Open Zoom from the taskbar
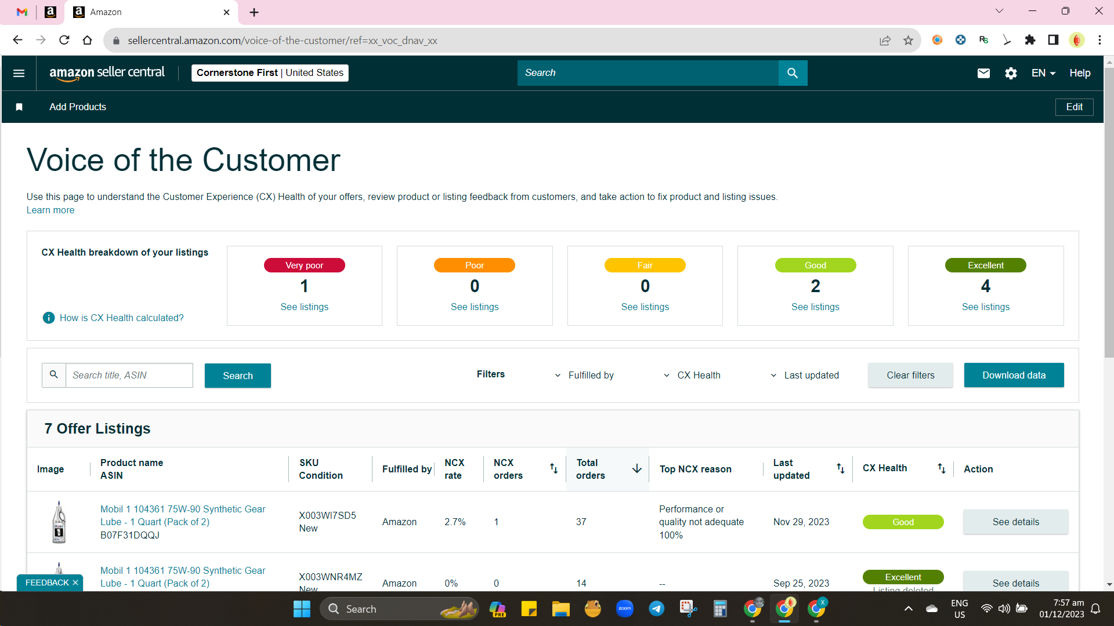Image resolution: width=1114 pixels, height=626 pixels. tap(625, 609)
